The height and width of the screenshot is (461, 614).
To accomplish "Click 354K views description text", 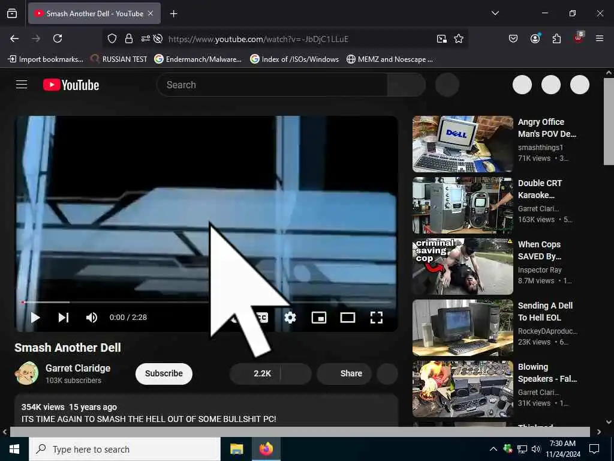I will pos(43,408).
